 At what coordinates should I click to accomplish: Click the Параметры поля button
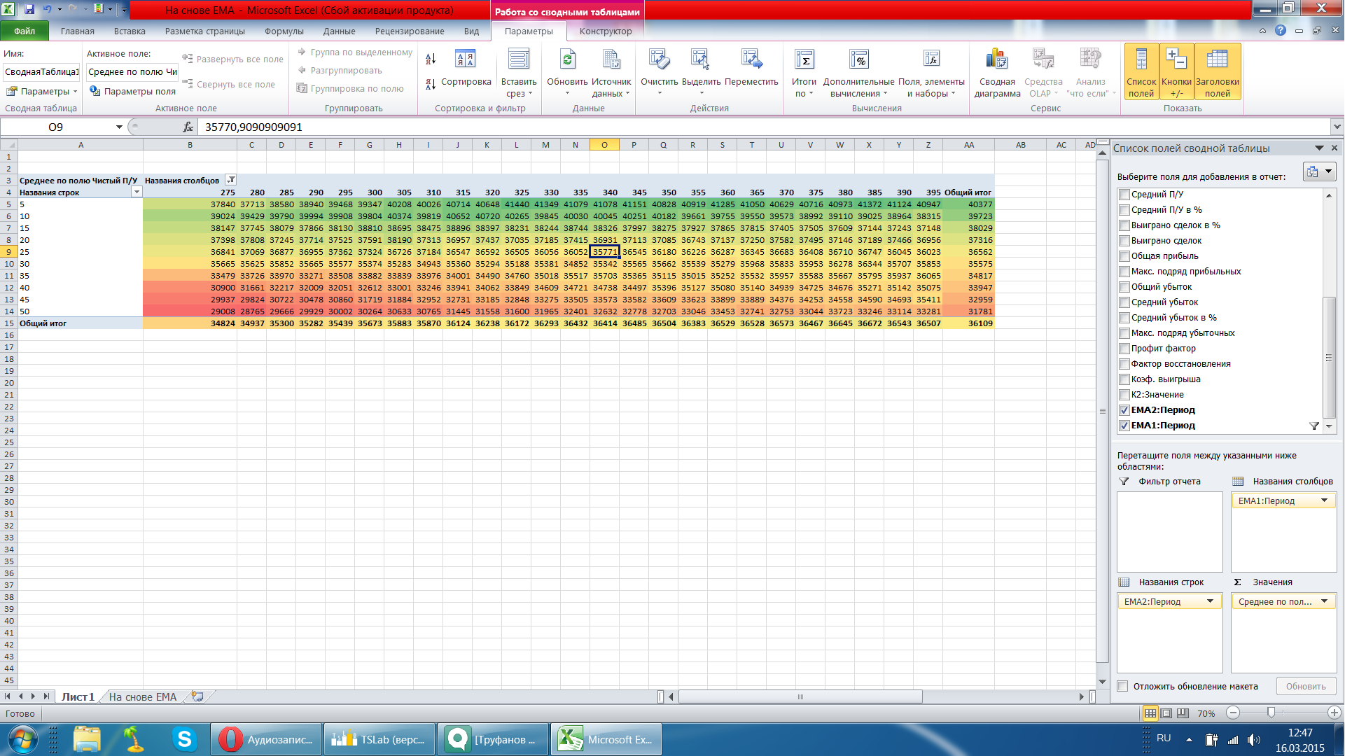pyautogui.click(x=133, y=92)
